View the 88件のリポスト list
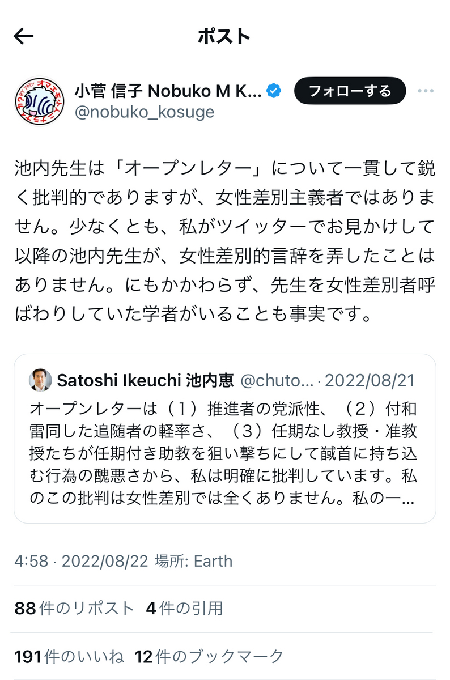Viewport: 450px width, 680px height. click(x=74, y=609)
